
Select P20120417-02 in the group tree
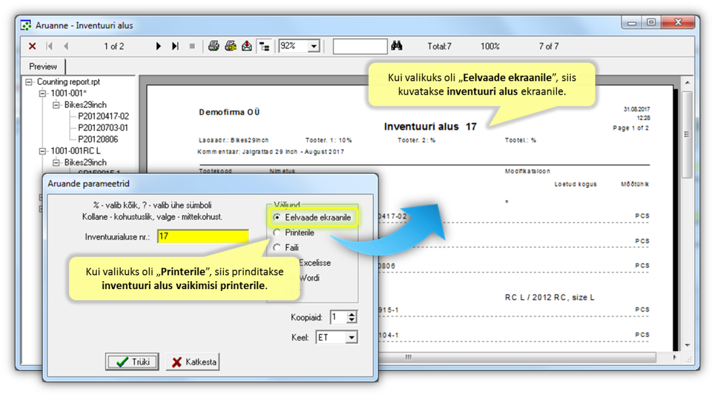pos(103,117)
